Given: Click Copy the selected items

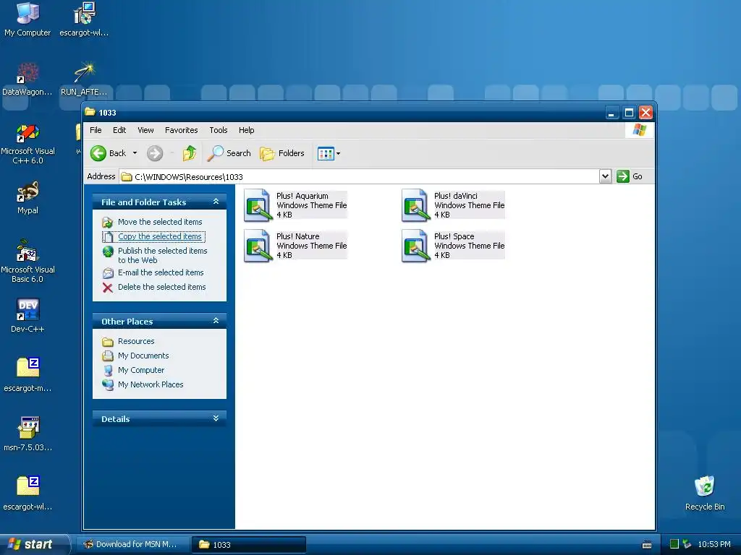Looking at the screenshot, I should point(160,236).
